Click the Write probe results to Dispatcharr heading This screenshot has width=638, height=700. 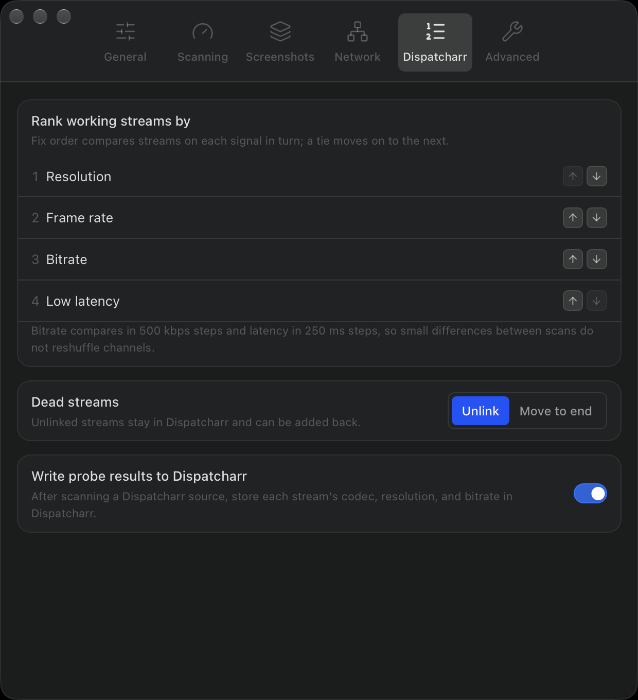[139, 476]
